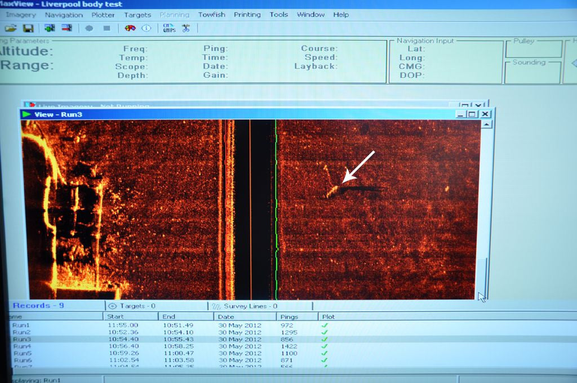Open the Plotter menu
This screenshot has width=577, height=383.
[103, 15]
